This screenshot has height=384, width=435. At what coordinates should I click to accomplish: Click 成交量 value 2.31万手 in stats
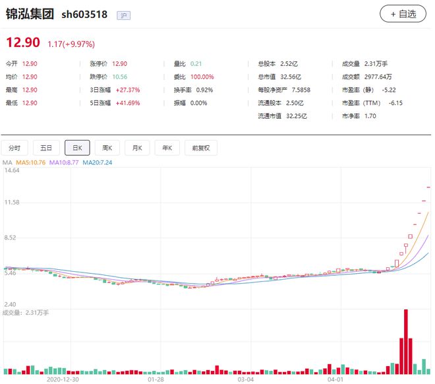click(x=376, y=64)
